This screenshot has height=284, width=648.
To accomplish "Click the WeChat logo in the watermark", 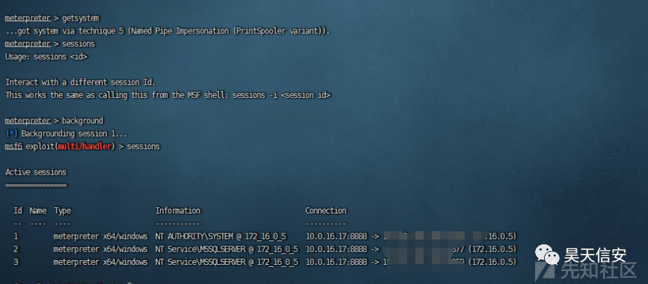I will (547, 255).
